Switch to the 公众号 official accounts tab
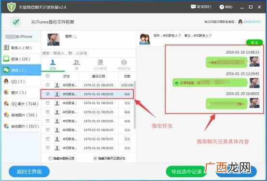This screenshot has height=181, width=267. point(100,65)
